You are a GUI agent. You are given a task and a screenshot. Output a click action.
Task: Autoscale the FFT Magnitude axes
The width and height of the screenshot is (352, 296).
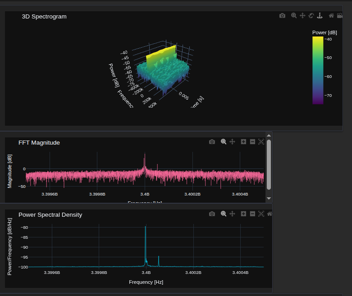(x=261, y=142)
